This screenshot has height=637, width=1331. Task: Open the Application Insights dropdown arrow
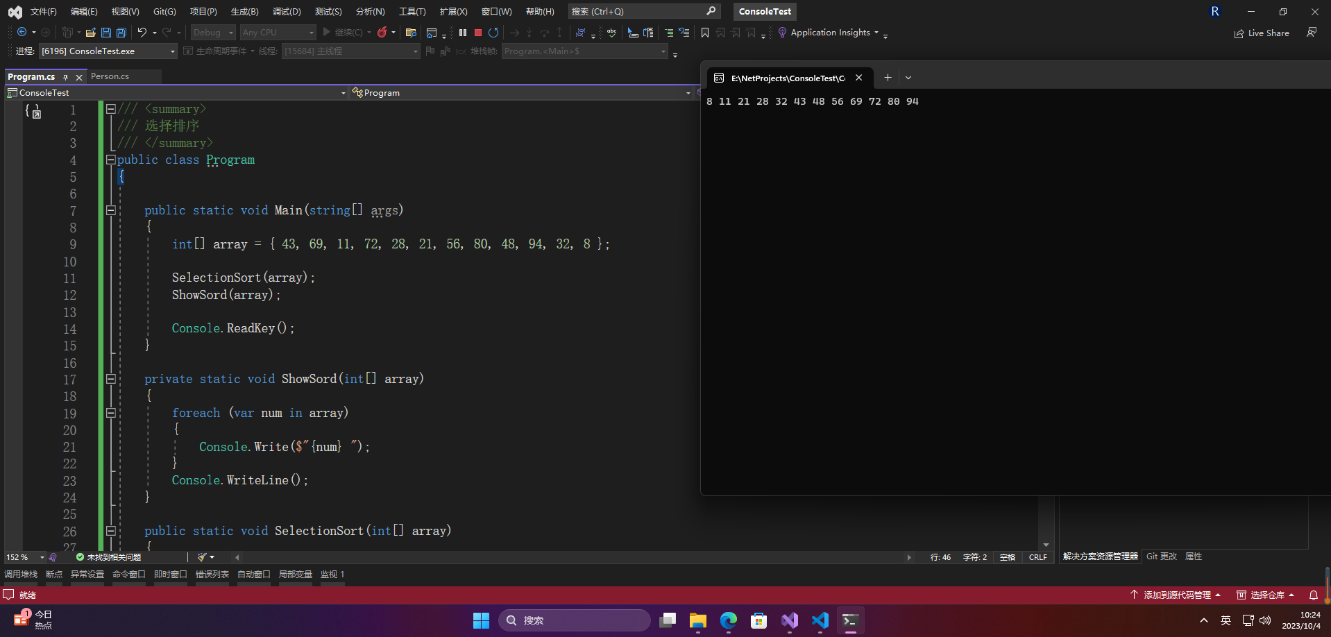[876, 33]
